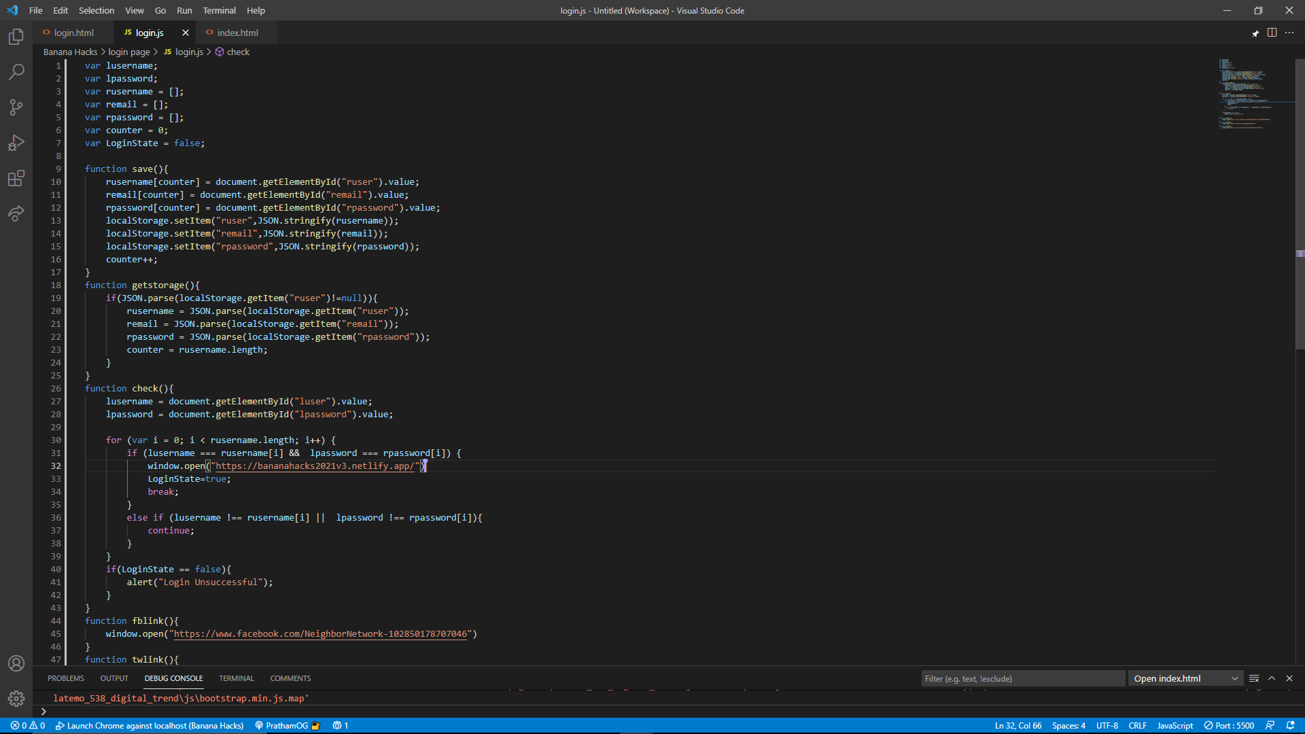Click the Accounts icon
The image size is (1305, 734).
click(16, 663)
